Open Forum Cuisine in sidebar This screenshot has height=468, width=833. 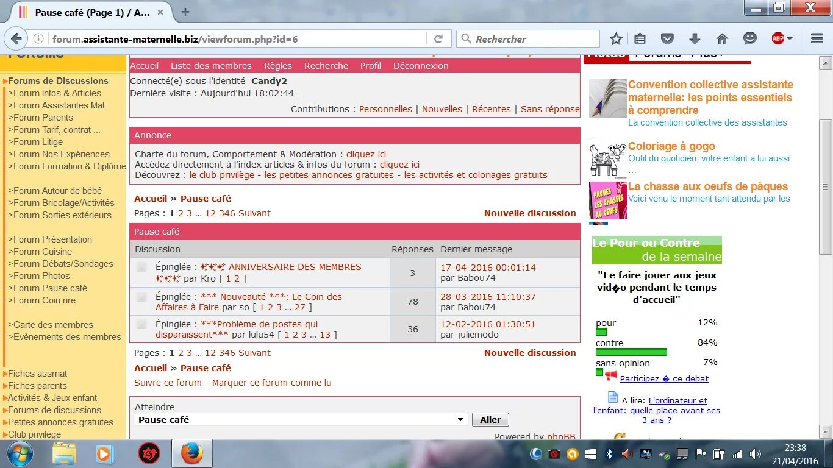point(42,252)
